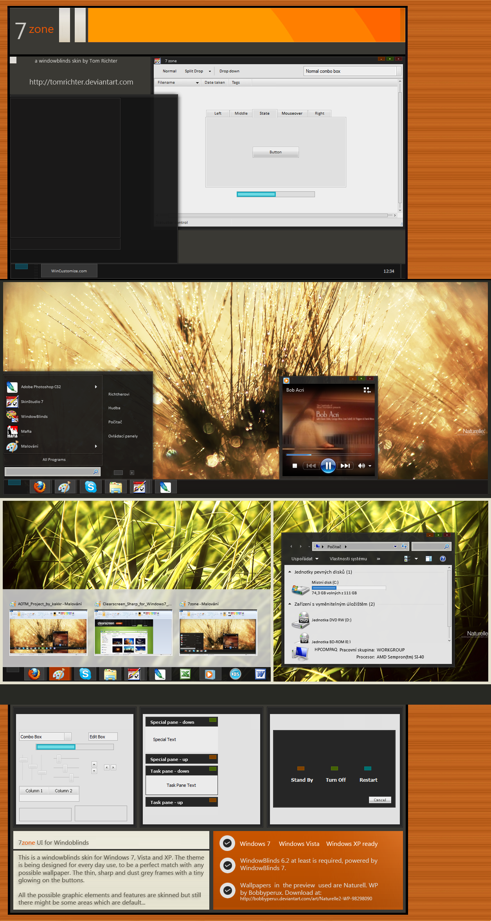Open file explorer folder icon below start menu

[x=116, y=487]
